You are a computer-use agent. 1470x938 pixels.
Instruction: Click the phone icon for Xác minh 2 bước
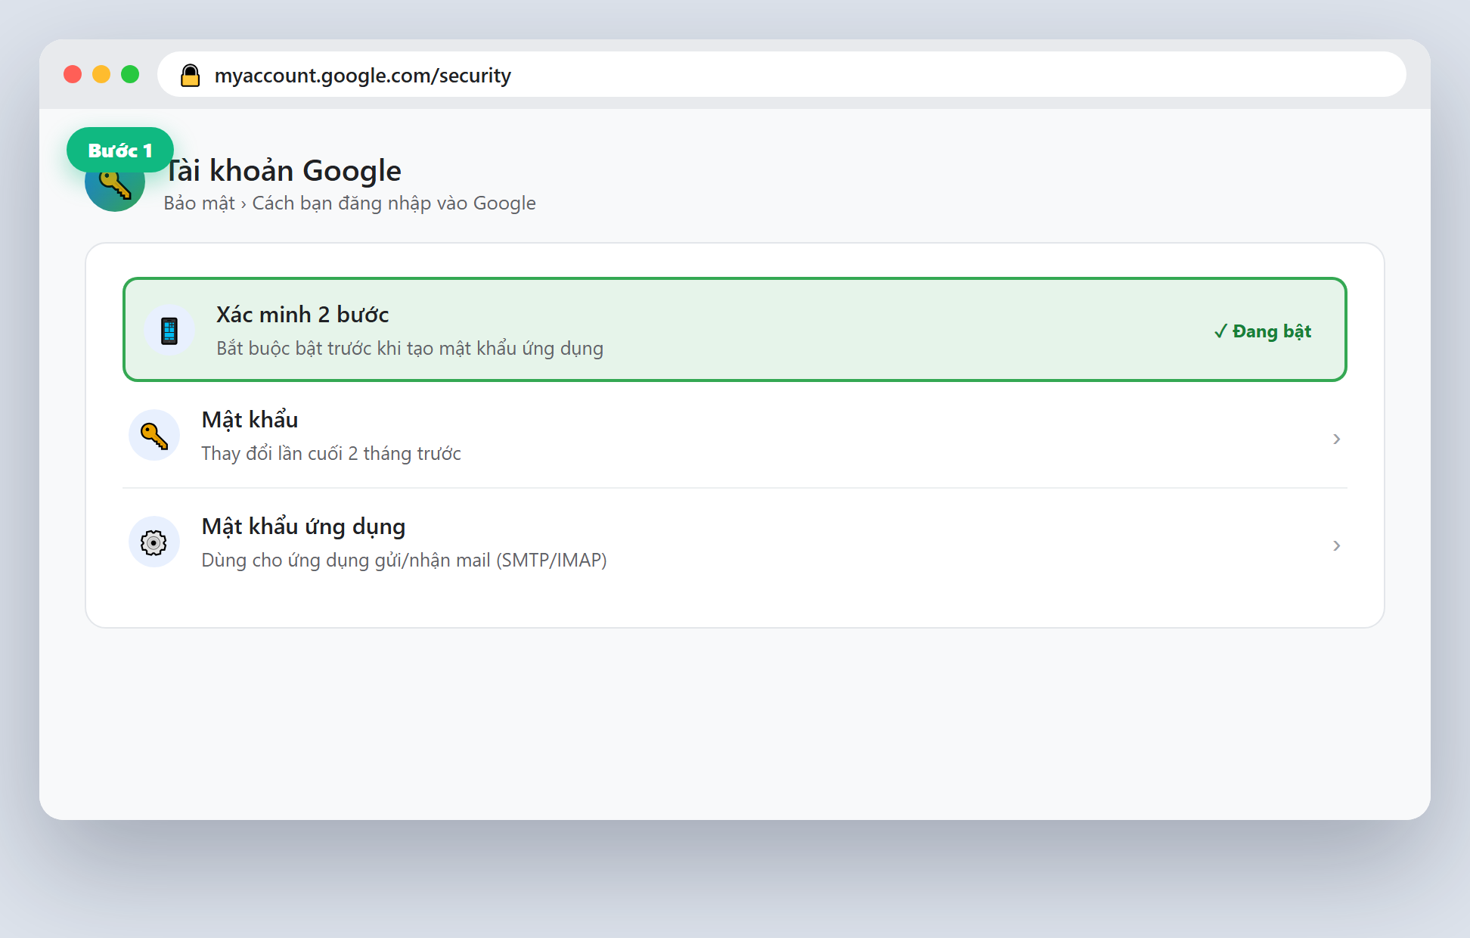point(169,331)
